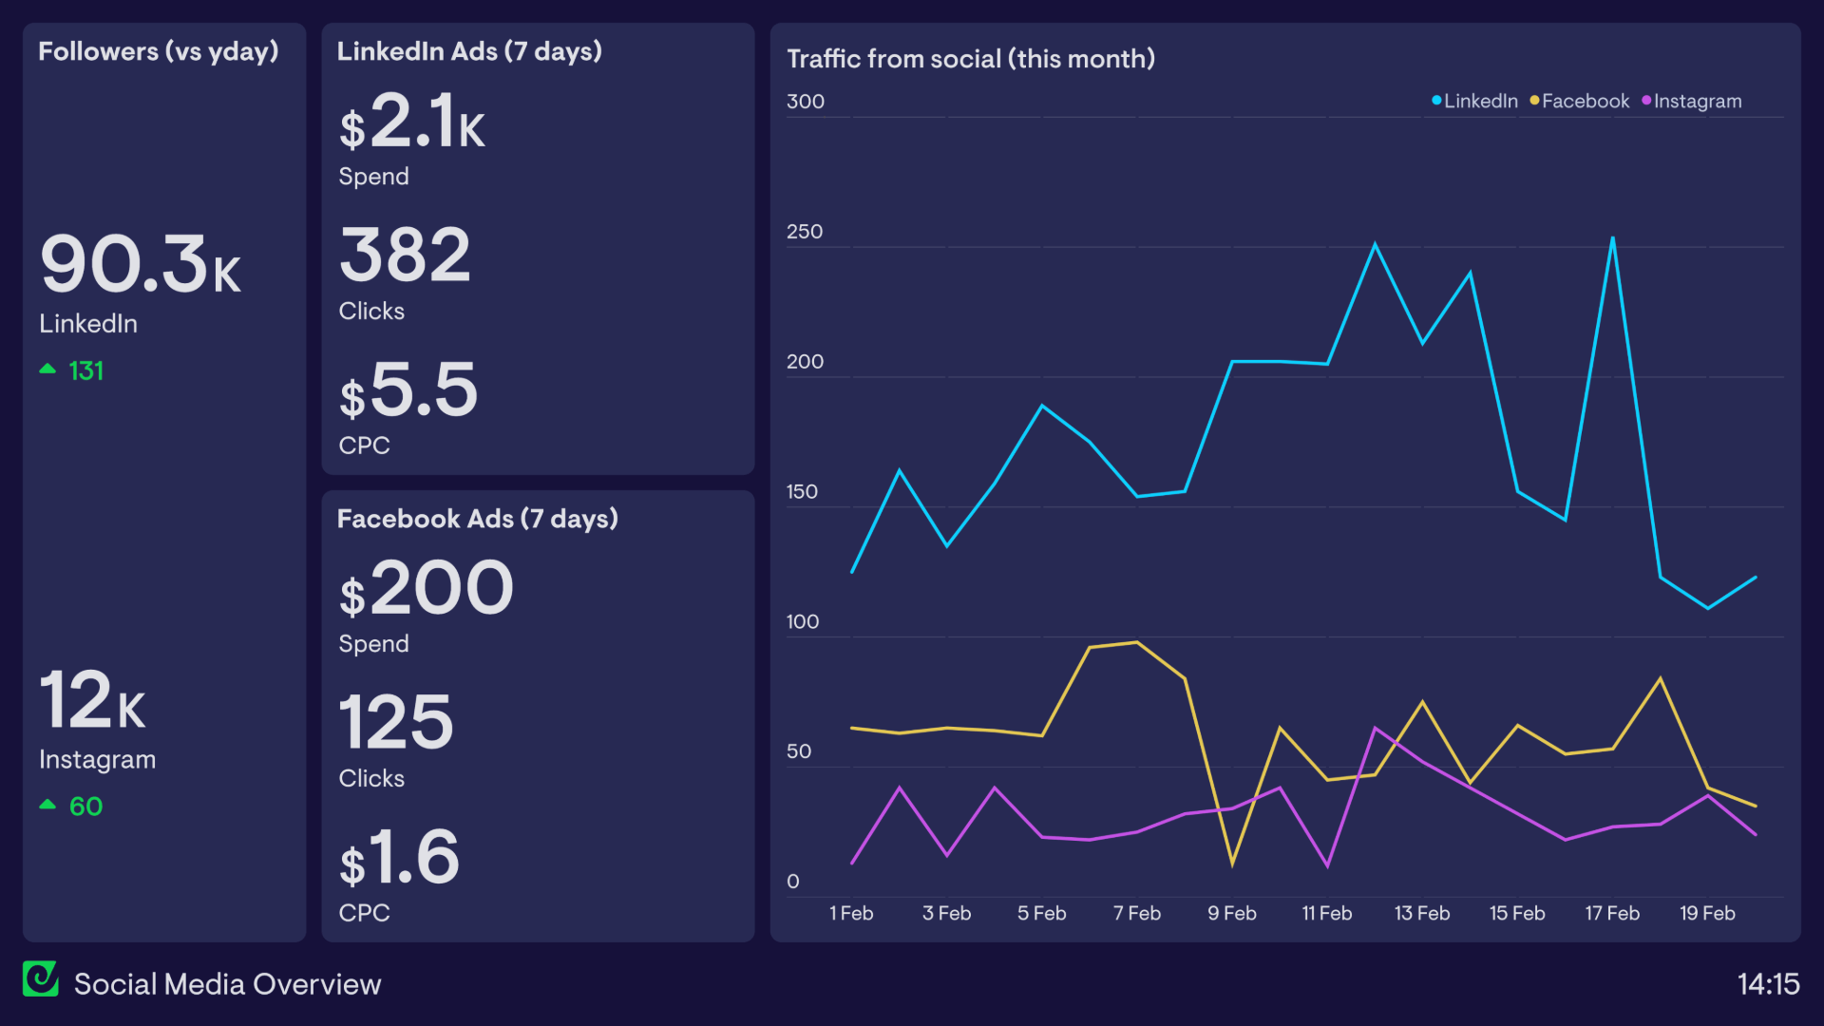Click the 90.3K LinkedIn followers metric

tap(141, 266)
